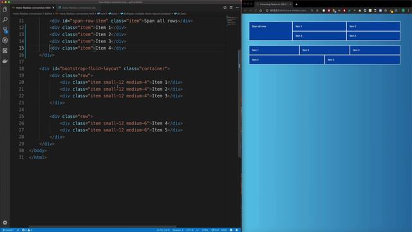Open the Spaces: 4 indentation picker

[x=178, y=230]
